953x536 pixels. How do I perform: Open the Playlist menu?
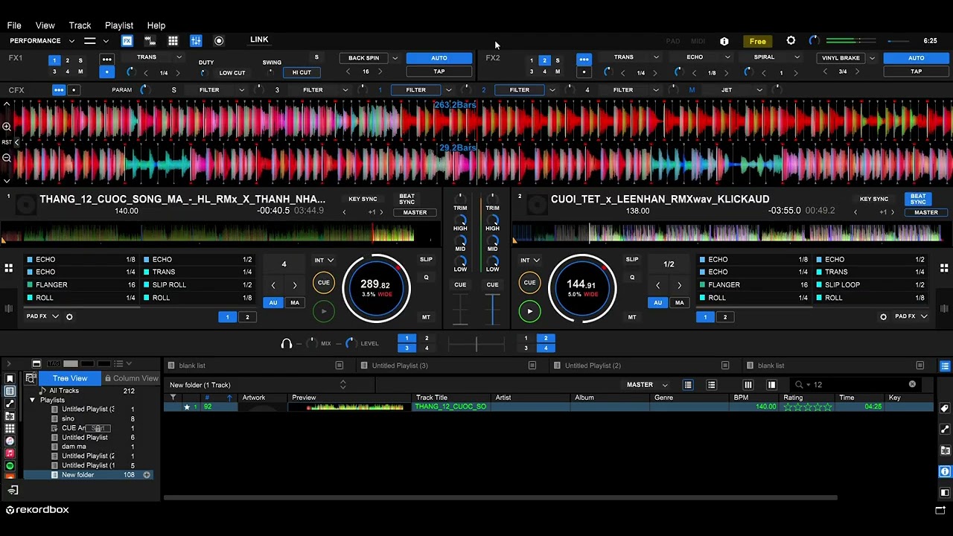coord(119,25)
